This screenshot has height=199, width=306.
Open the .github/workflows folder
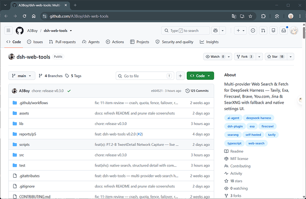pyautogui.click(x=33, y=103)
